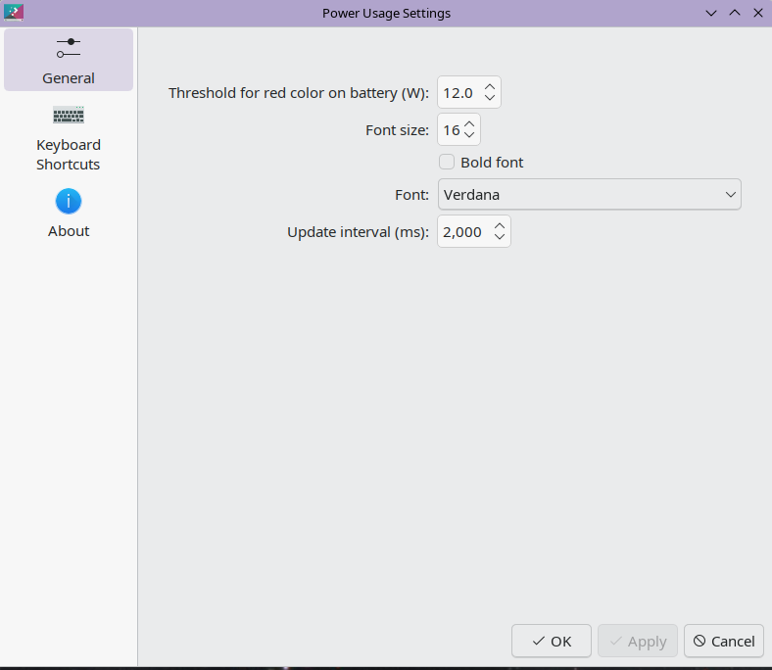Increase the red color threshold value
Screen dimensions: 772x670
click(490, 86)
